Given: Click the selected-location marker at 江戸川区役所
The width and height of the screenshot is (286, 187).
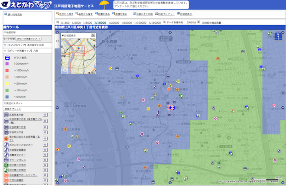Looking at the screenshot, I should click(171, 108).
